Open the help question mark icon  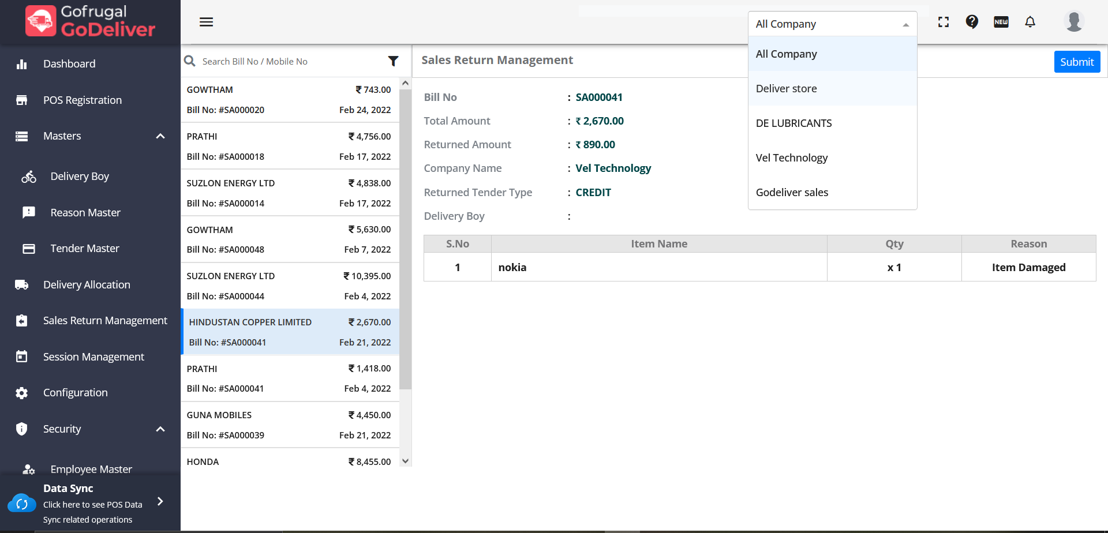pyautogui.click(x=972, y=22)
